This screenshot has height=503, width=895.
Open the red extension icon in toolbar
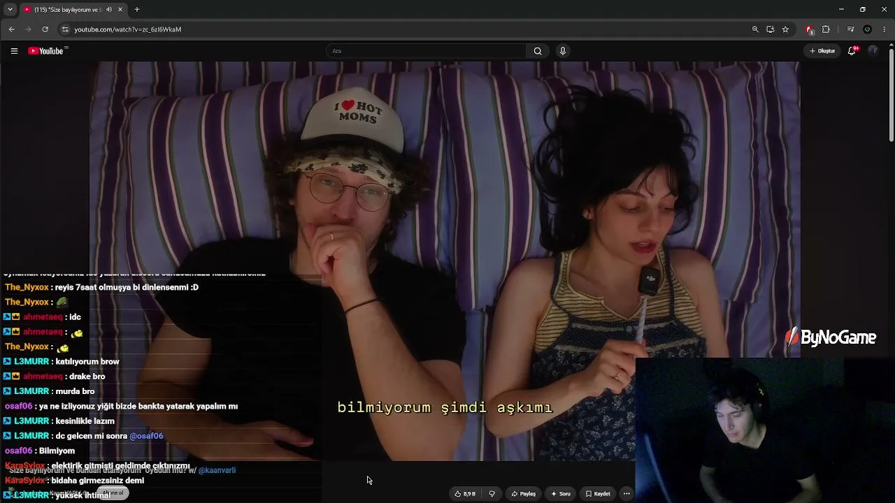tap(810, 29)
